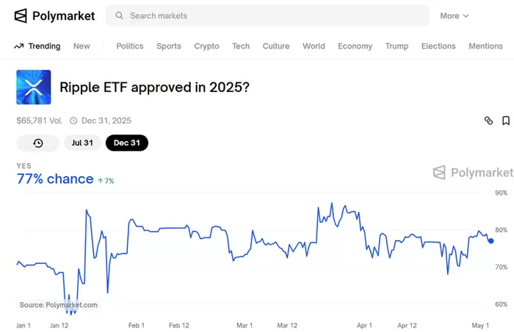Image resolution: width=514 pixels, height=332 pixels.
Task: Click the search magnifier icon
Action: click(119, 15)
